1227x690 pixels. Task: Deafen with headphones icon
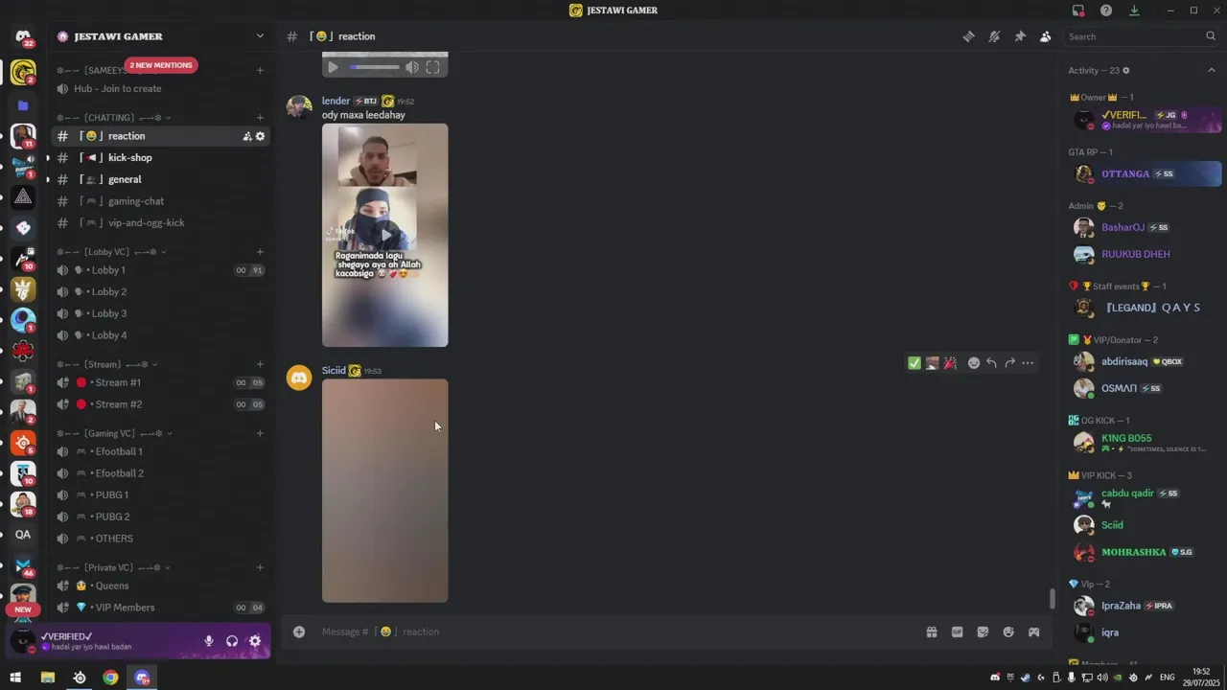pos(232,641)
